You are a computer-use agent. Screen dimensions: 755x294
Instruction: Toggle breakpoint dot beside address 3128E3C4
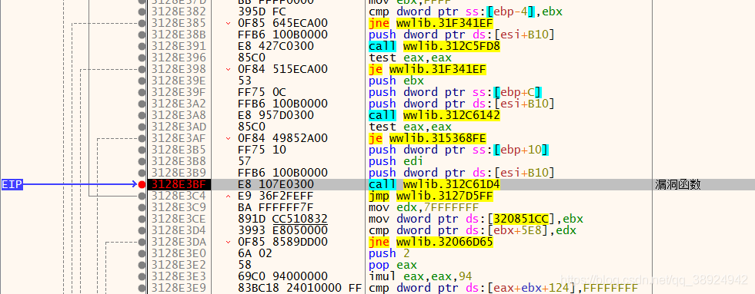tap(142, 196)
